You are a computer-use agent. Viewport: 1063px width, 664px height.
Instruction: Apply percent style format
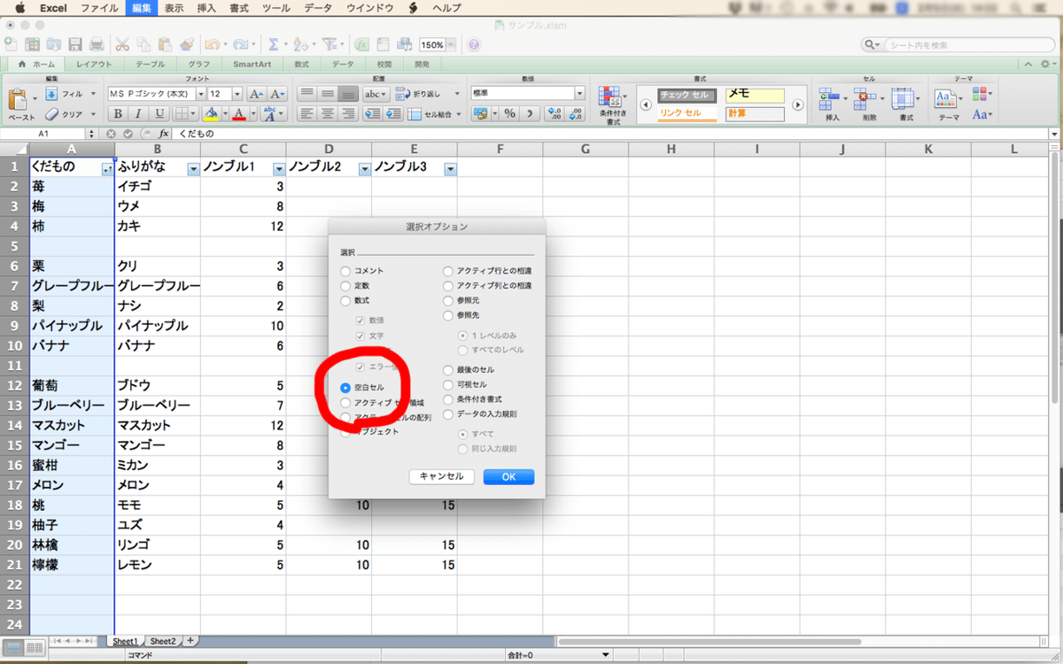pos(509,113)
